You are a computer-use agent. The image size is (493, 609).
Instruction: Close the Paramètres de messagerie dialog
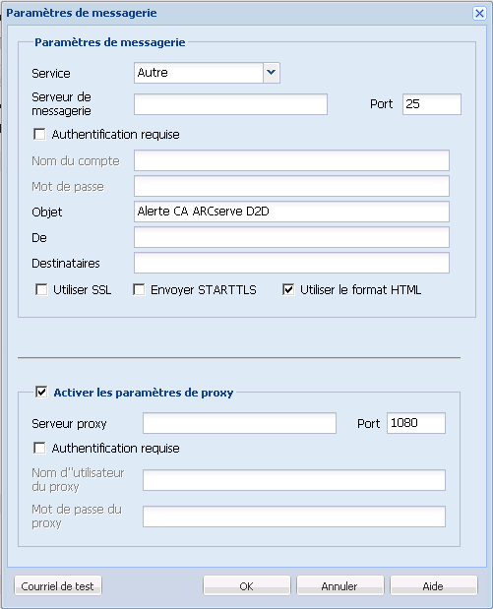pos(479,14)
